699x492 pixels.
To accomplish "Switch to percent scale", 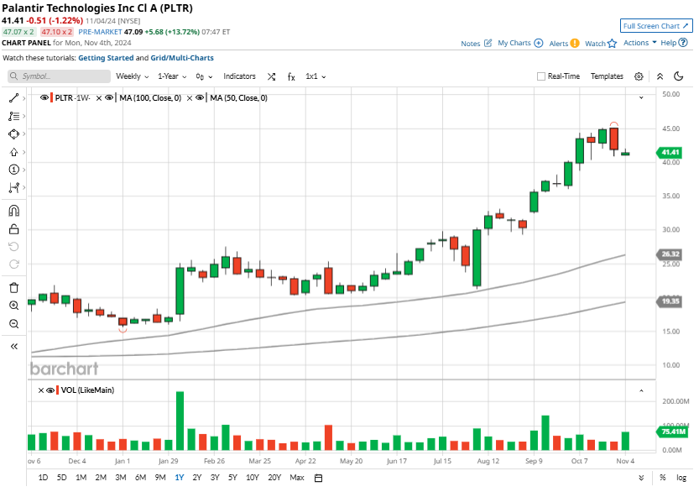I will pos(662,478).
